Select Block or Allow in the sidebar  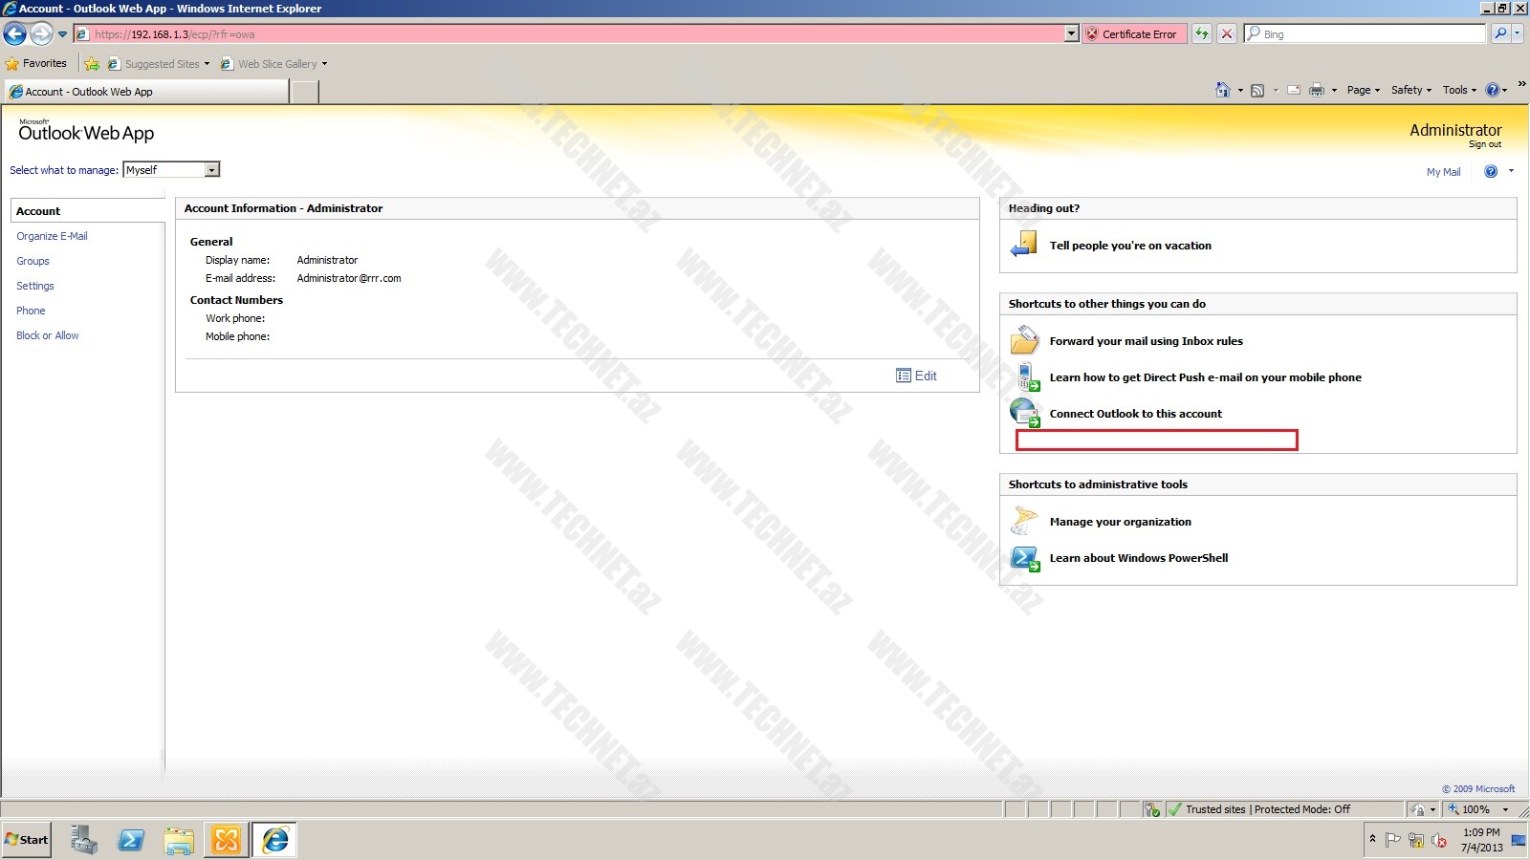point(48,335)
